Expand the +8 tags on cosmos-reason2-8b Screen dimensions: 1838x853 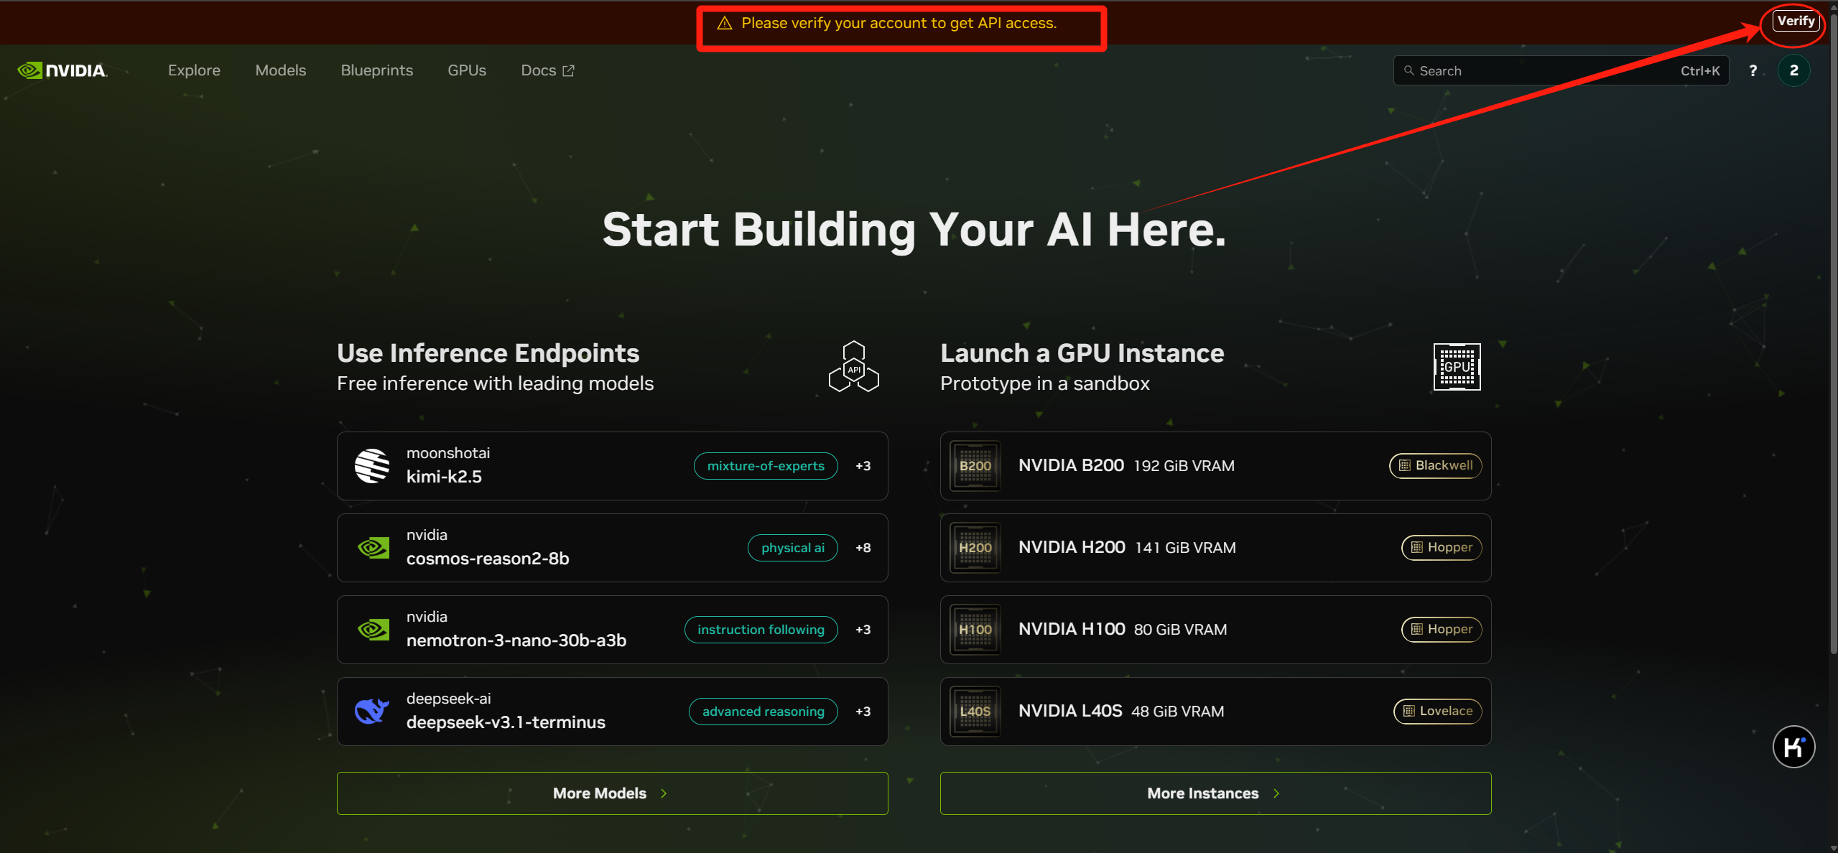[863, 548]
